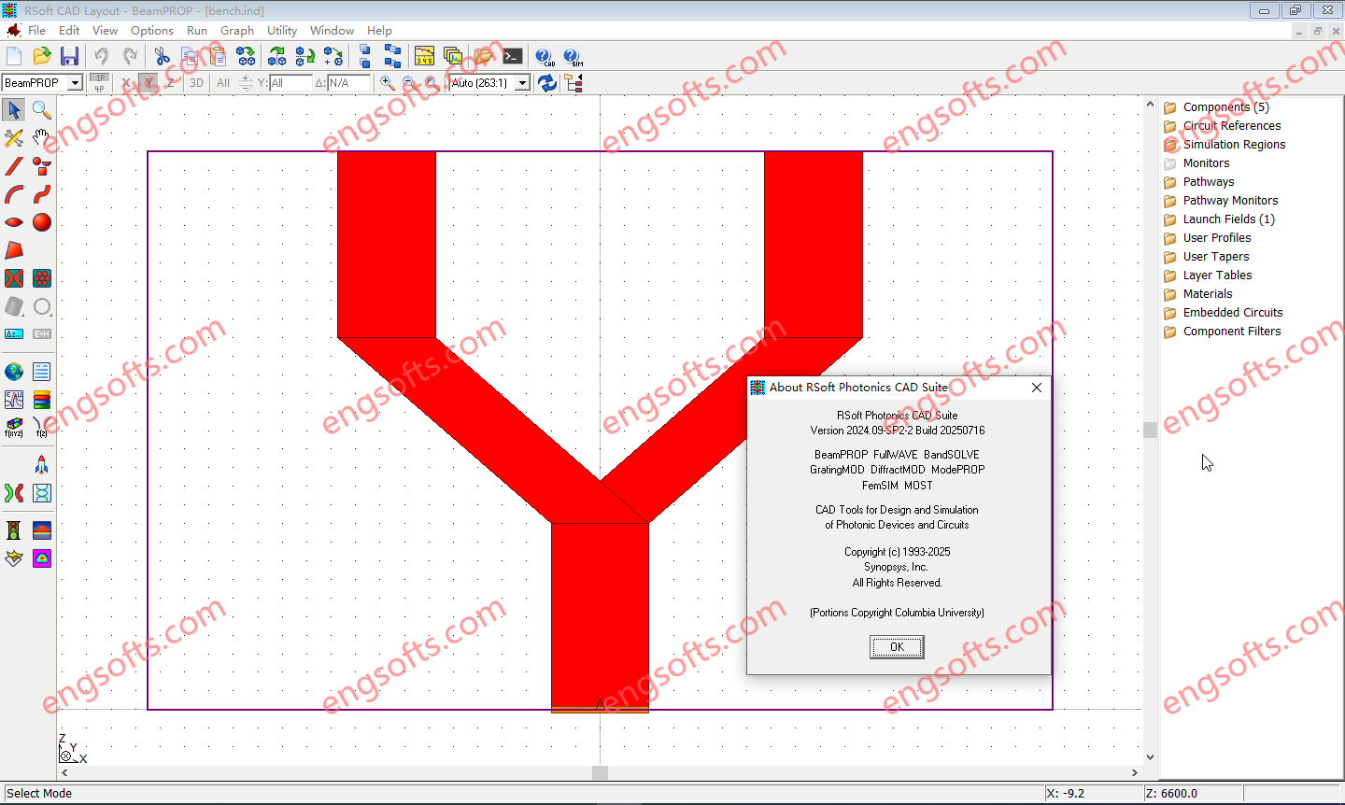Toggle the X view axis button
Viewport: 1345px width, 805px height.
[x=126, y=83]
